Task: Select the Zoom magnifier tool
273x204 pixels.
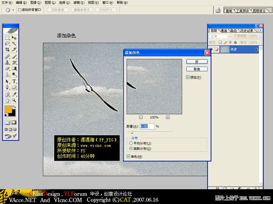Action: (x=14, y=100)
